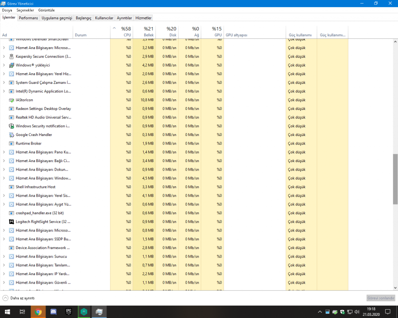Switch to the Ayrıntılar tab
Screen dimensions: 398x318
pyautogui.click(x=124, y=18)
